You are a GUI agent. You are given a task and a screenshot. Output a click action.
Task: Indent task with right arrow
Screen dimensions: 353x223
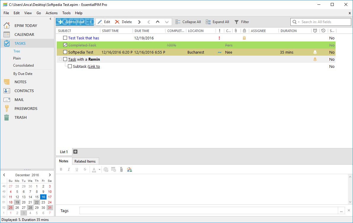(x=139, y=22)
